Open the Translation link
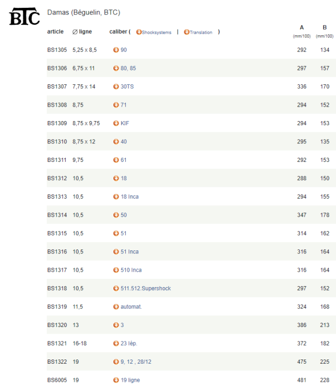Viewport: 336px width, 388px height. coord(201,33)
